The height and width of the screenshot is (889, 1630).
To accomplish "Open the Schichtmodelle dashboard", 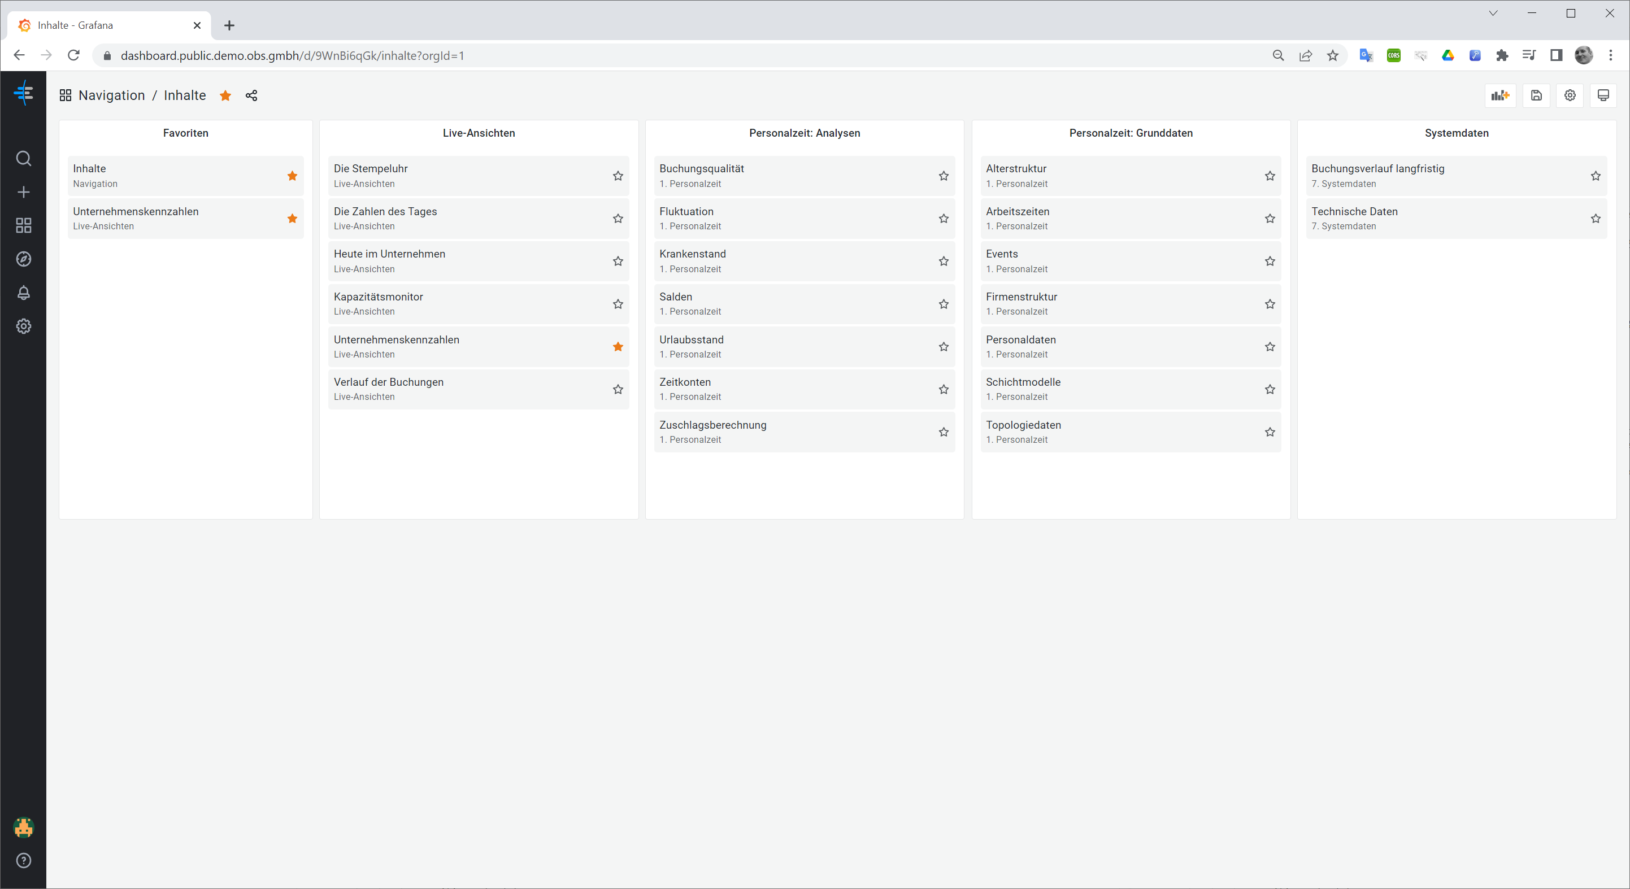I will [x=1131, y=389].
